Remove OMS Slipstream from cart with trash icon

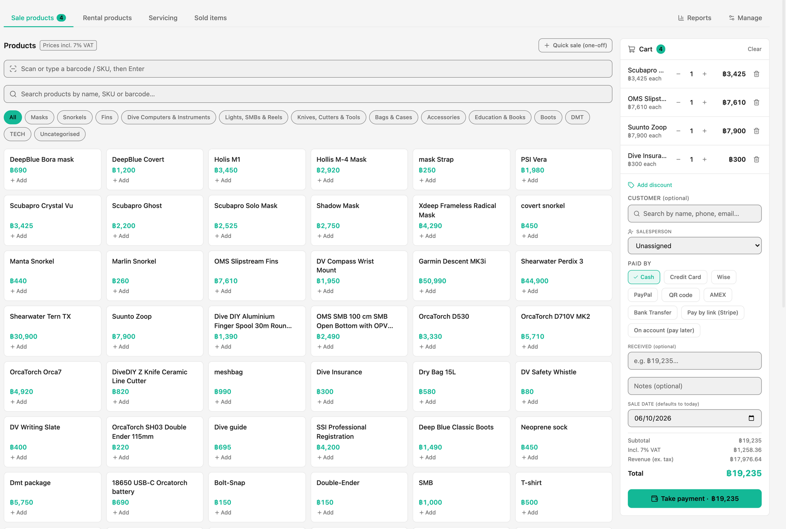[x=757, y=103]
